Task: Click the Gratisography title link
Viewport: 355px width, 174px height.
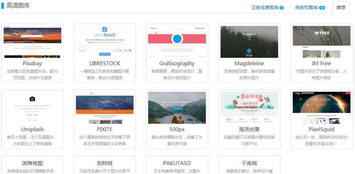Action: (177, 64)
